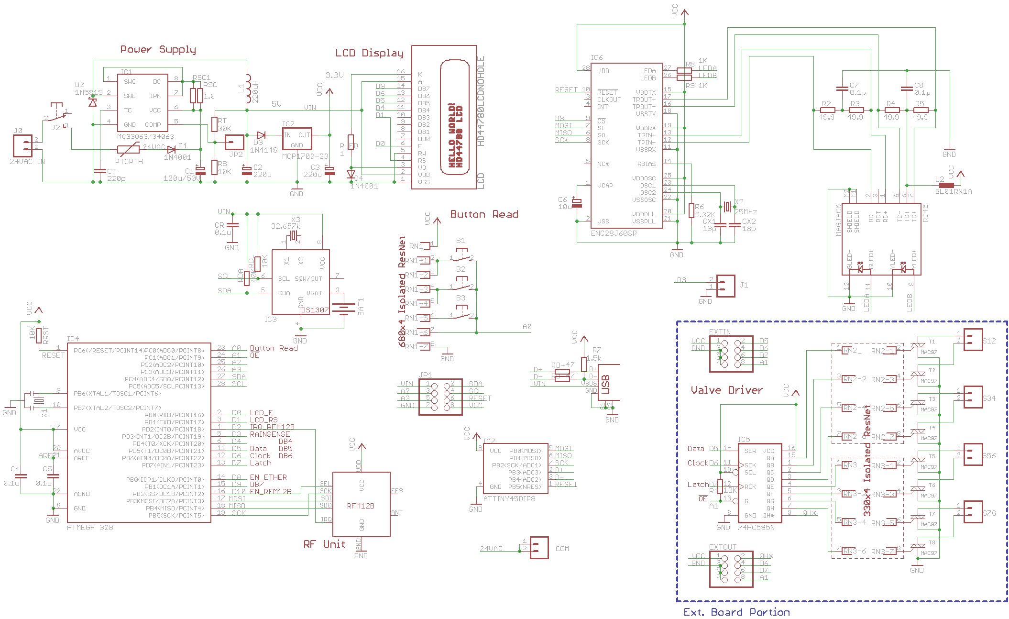Click the Power Supply section title
This screenshot has width=1009, height=619.
[158, 50]
